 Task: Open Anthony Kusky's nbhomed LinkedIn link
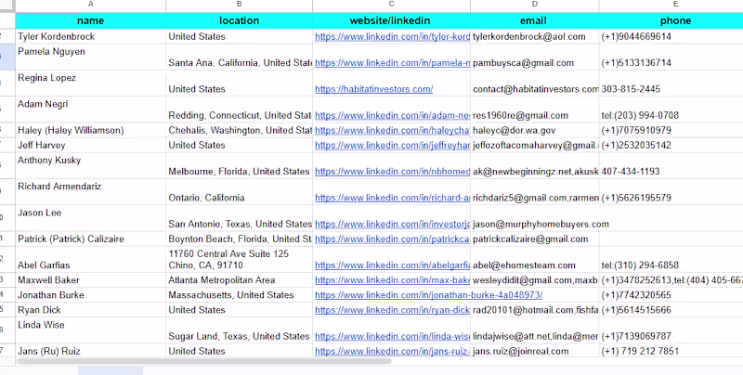click(x=392, y=172)
